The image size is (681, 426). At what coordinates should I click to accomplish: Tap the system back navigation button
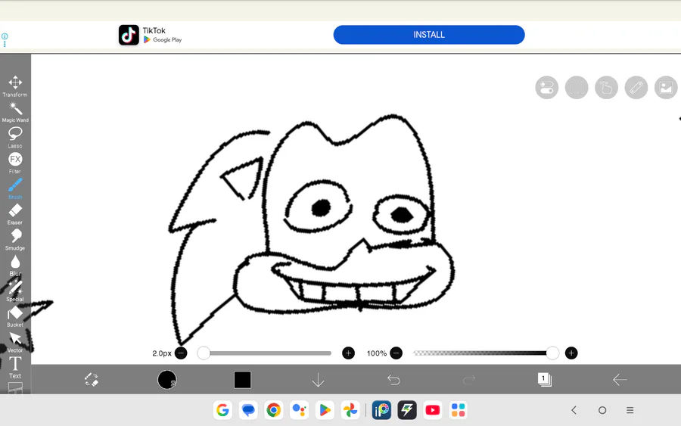[x=574, y=410]
